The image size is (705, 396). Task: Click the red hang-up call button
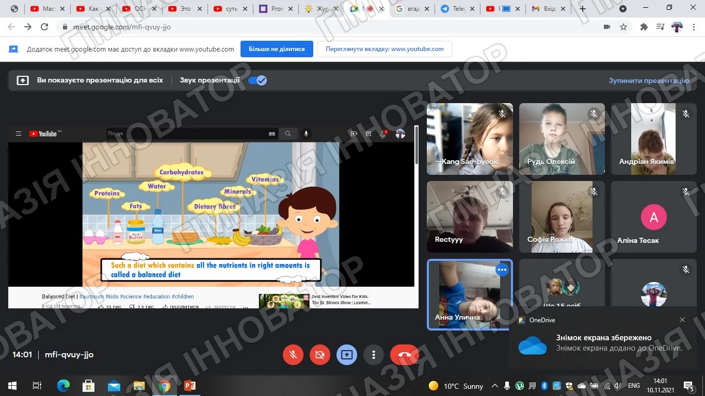404,355
